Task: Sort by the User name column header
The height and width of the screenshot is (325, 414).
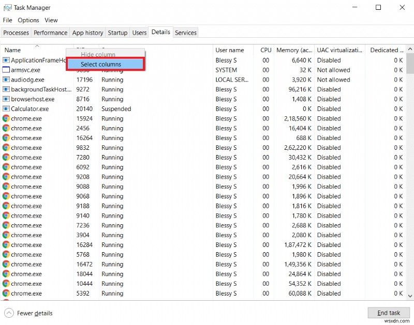Action: point(233,50)
